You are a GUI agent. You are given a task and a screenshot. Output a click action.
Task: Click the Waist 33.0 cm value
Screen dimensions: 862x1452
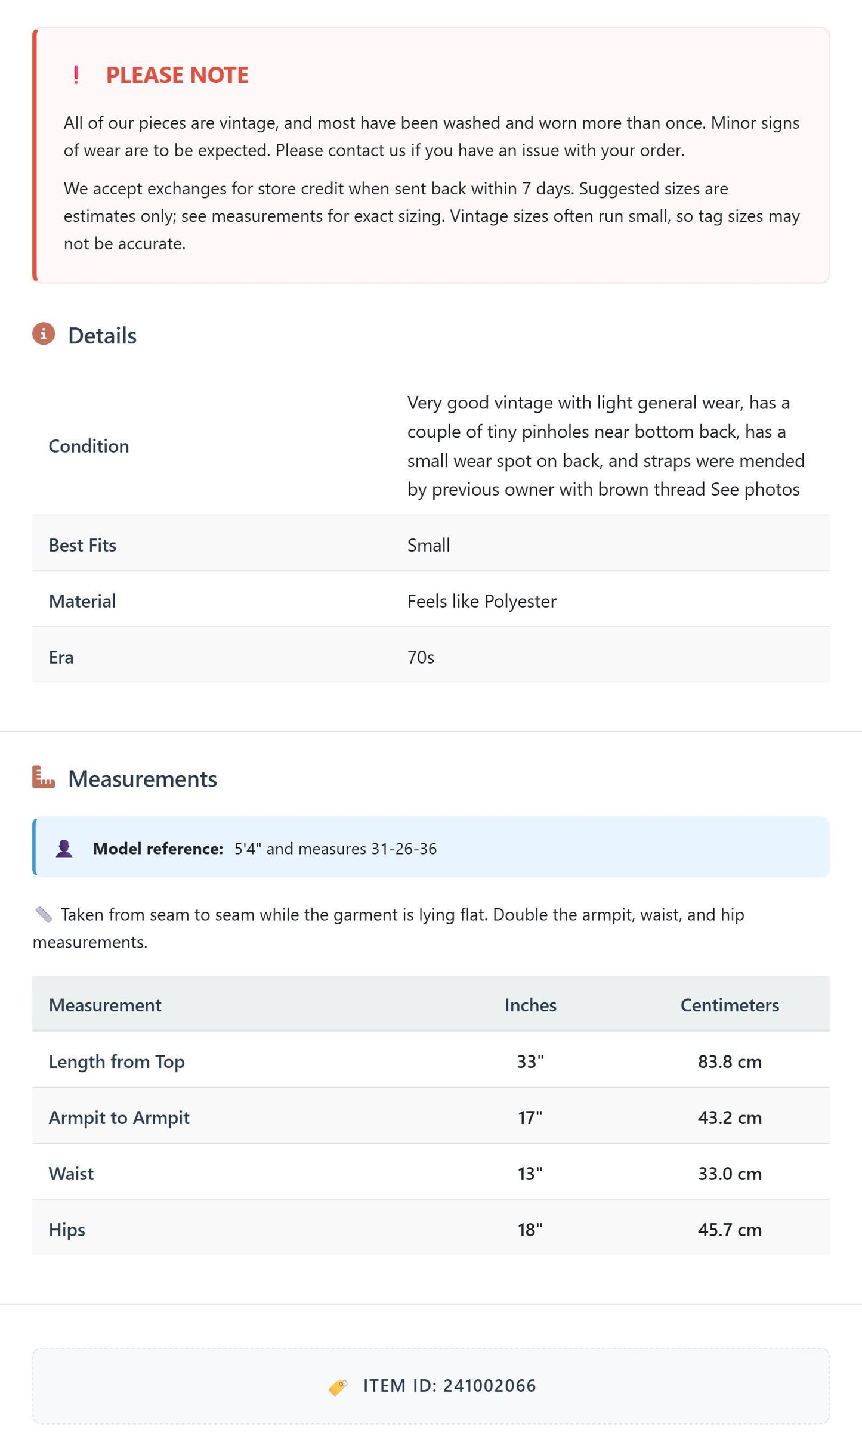(x=730, y=1174)
